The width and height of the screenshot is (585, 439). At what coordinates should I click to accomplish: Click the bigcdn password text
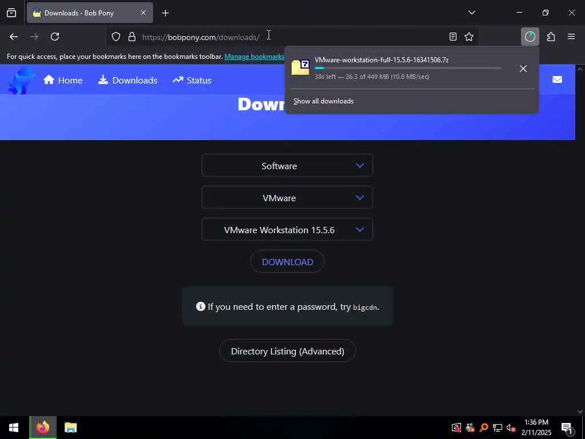[x=365, y=308]
